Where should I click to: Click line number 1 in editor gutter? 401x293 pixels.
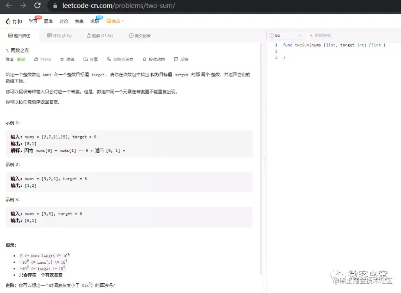pyautogui.click(x=276, y=45)
